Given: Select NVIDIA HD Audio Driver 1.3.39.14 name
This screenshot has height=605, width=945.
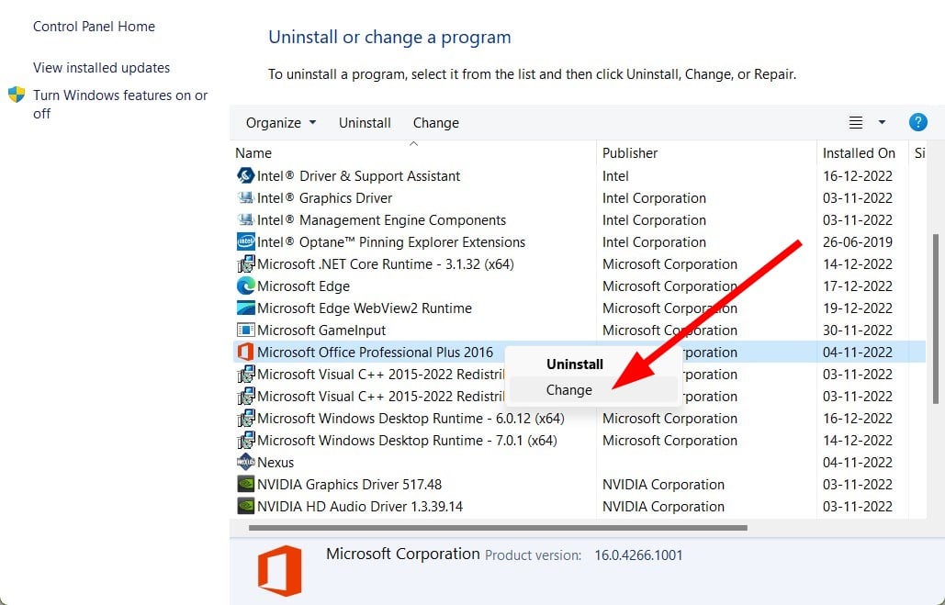Looking at the screenshot, I should click(360, 506).
